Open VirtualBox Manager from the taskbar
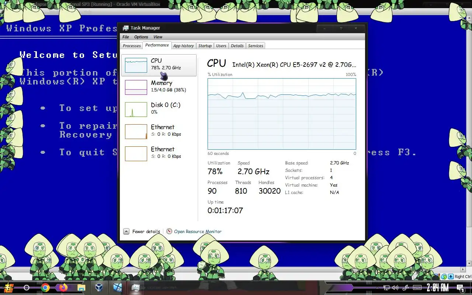Screen dimensions: 472x295 [99, 287]
